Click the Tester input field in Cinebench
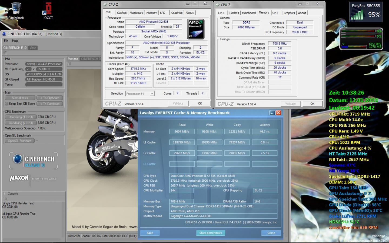The height and width of the screenshot is (243, 389). 44,84
